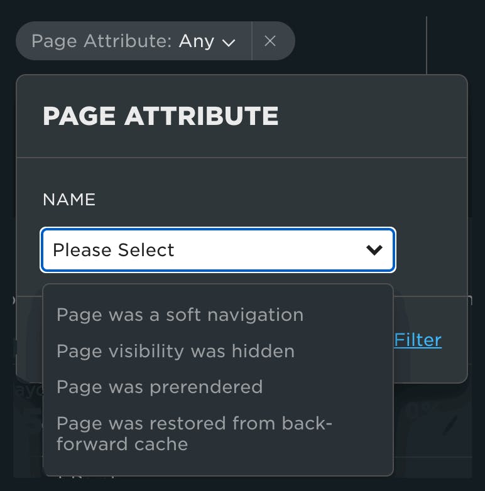Select "Page was restored from back-forward cache"
Screen dimensions: 485x491
193,433
